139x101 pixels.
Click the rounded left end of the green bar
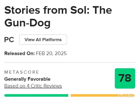pos(6,95)
